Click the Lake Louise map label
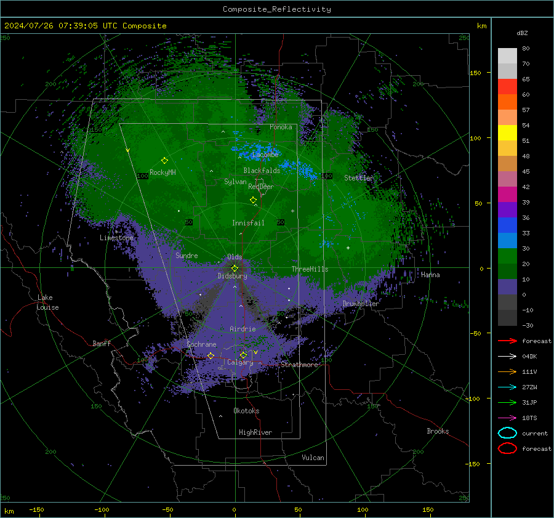Image resolution: width=554 pixels, height=518 pixels. click(x=48, y=302)
